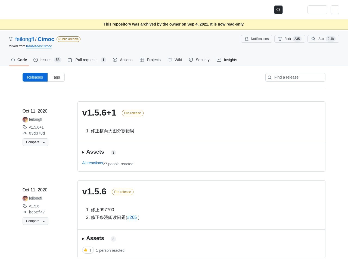348x261 pixels.
Task: Open author feilongfl link for v1.5.6
Action: (36, 198)
